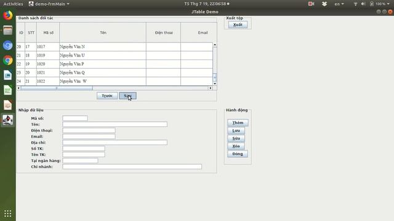Viewport: 394px width, 221px height.
Task: Open the battery indicator icon
Action: tap(372, 4)
